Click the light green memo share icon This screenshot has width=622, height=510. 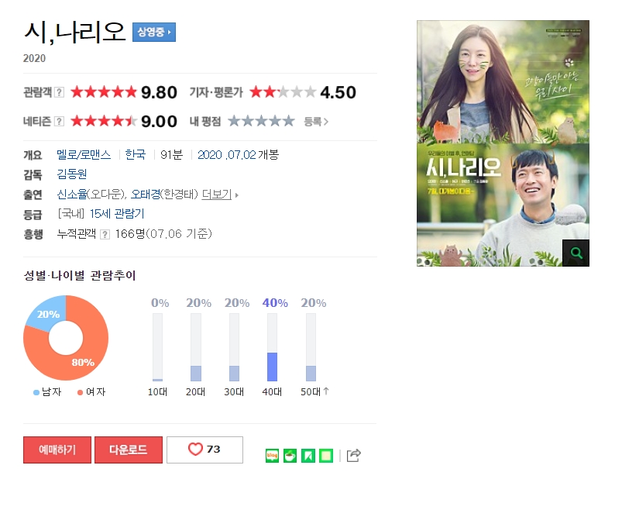tap(326, 456)
